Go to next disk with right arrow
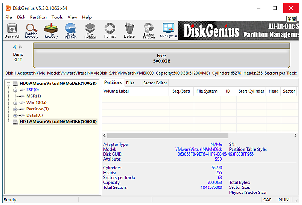302x205 pixels. (20, 47)
